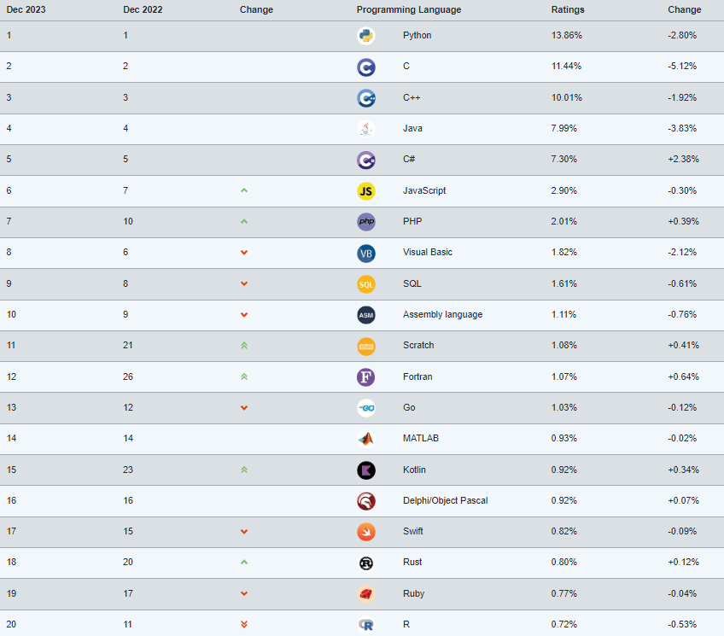Click the Rust gear logo icon
Image resolution: width=724 pixels, height=636 pixels.
click(366, 563)
